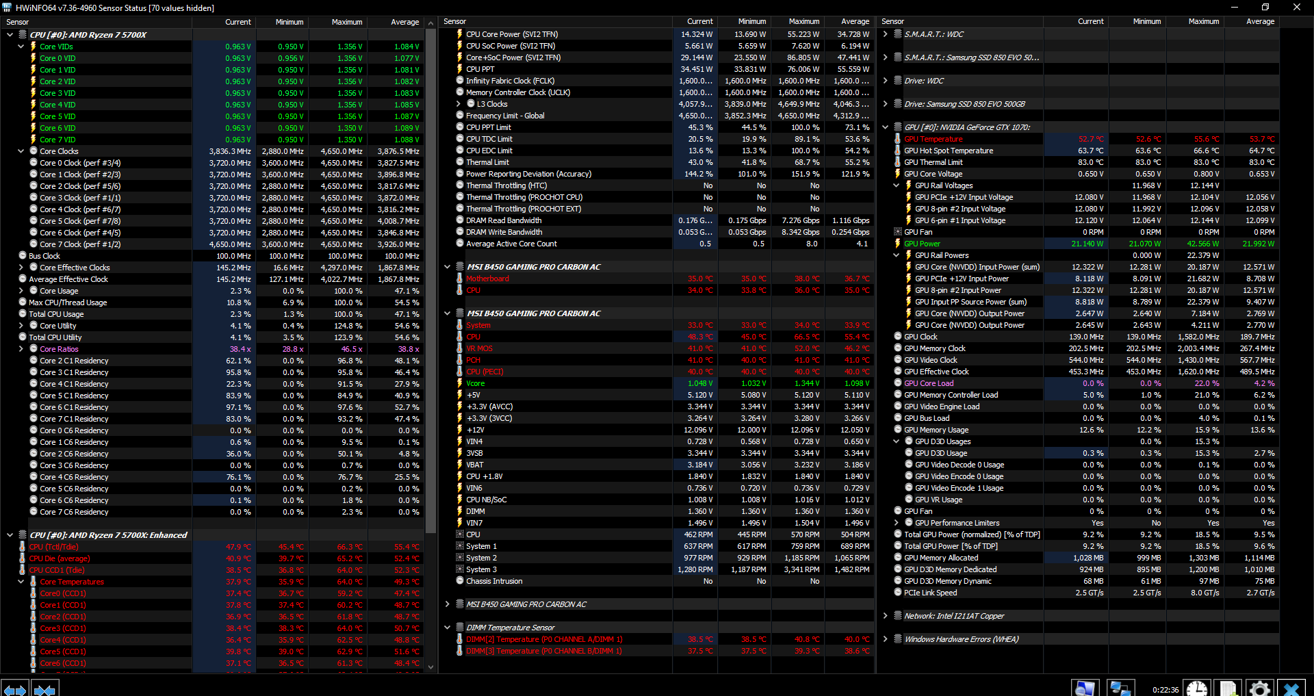Click the left panel scrollbar up arrow
Viewport: 1314px width, 696px height.
point(431,23)
